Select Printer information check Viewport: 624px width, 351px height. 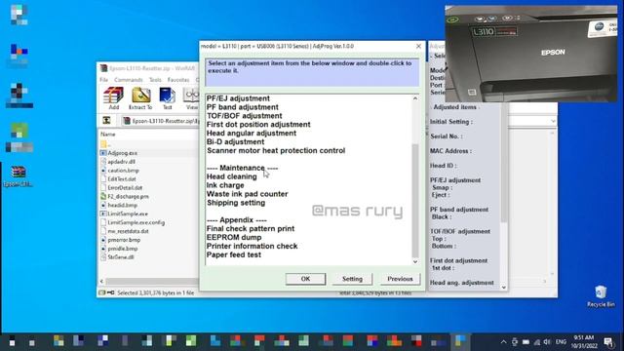(x=252, y=247)
